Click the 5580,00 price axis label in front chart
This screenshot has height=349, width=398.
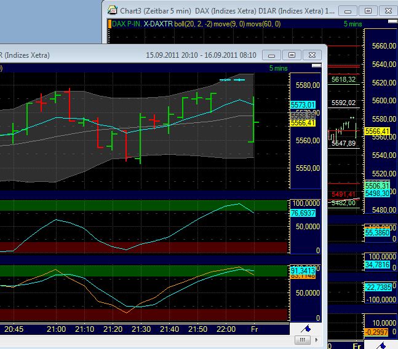coord(308,85)
